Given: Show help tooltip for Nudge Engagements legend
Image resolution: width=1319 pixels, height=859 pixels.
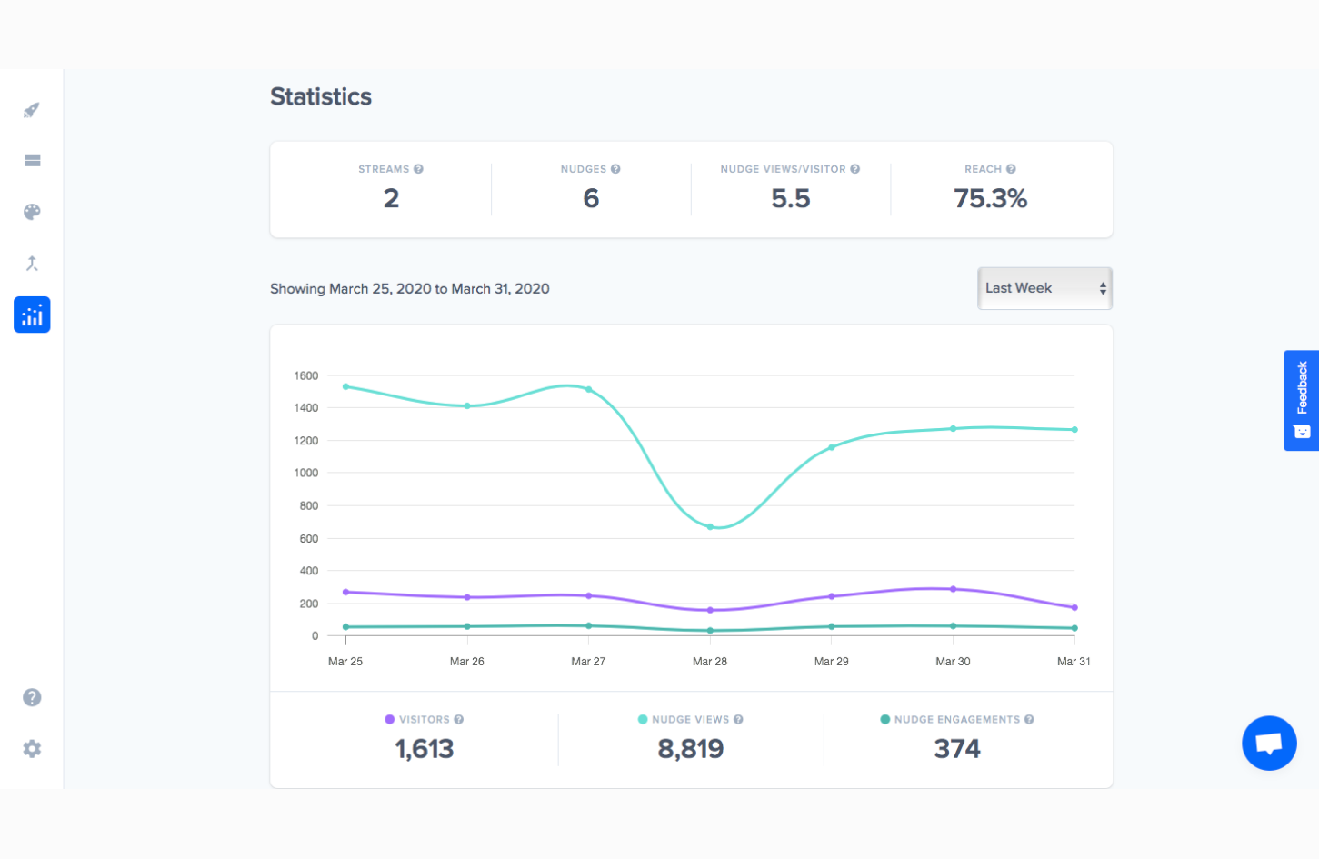Looking at the screenshot, I should [1029, 719].
